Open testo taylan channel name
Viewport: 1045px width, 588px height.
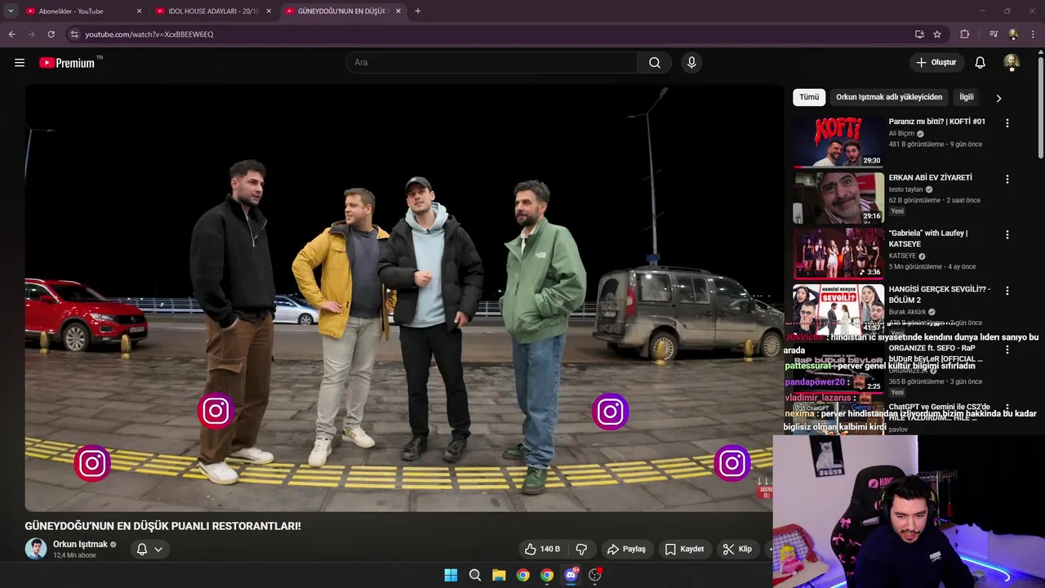[906, 189]
